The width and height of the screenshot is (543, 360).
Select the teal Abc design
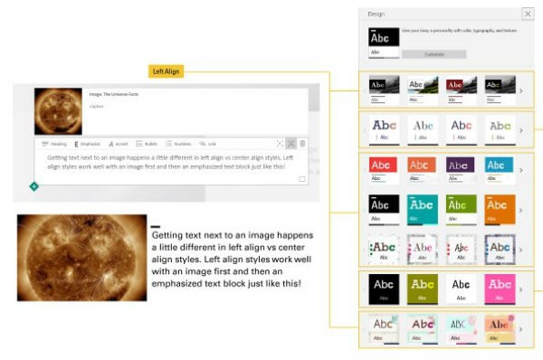pyautogui.click(x=423, y=210)
